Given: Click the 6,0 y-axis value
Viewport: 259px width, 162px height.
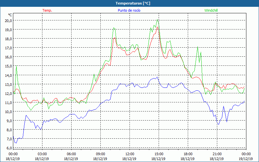Looking at the screenshot, I should click(9, 148).
